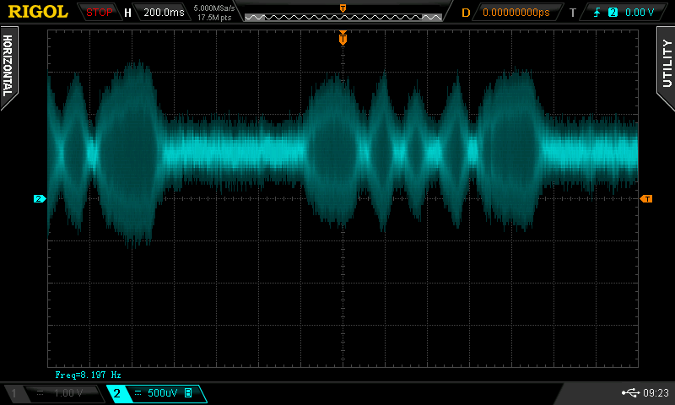Open the HORIZONTAL side tab
Screen dimensions: 675x405
[x=8, y=67]
